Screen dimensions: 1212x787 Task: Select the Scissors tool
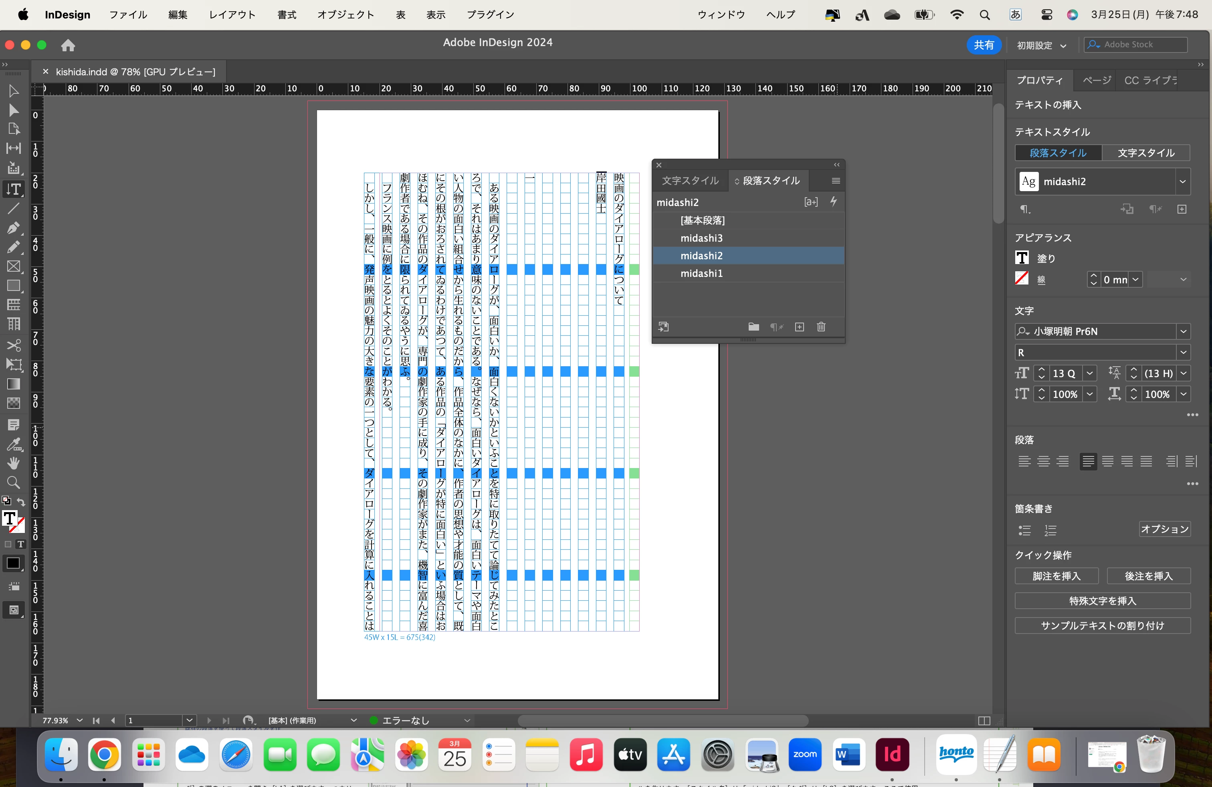point(13,345)
